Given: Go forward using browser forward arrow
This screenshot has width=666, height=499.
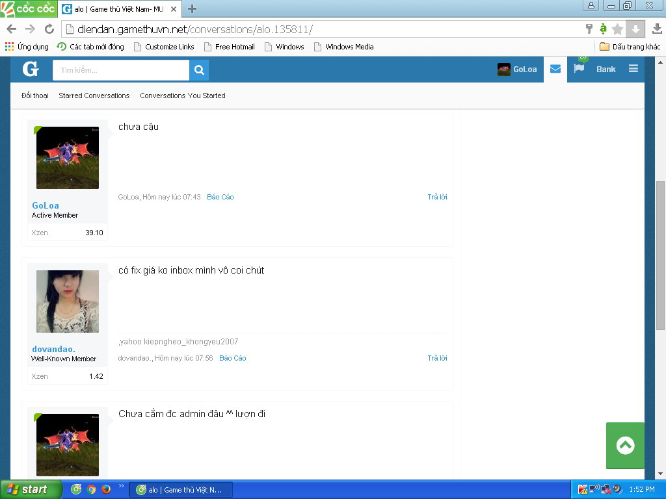Looking at the screenshot, I should coord(30,29).
